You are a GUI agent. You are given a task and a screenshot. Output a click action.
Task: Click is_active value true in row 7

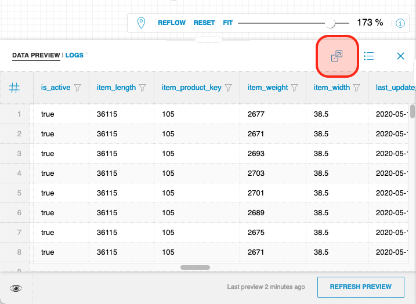[48, 233]
